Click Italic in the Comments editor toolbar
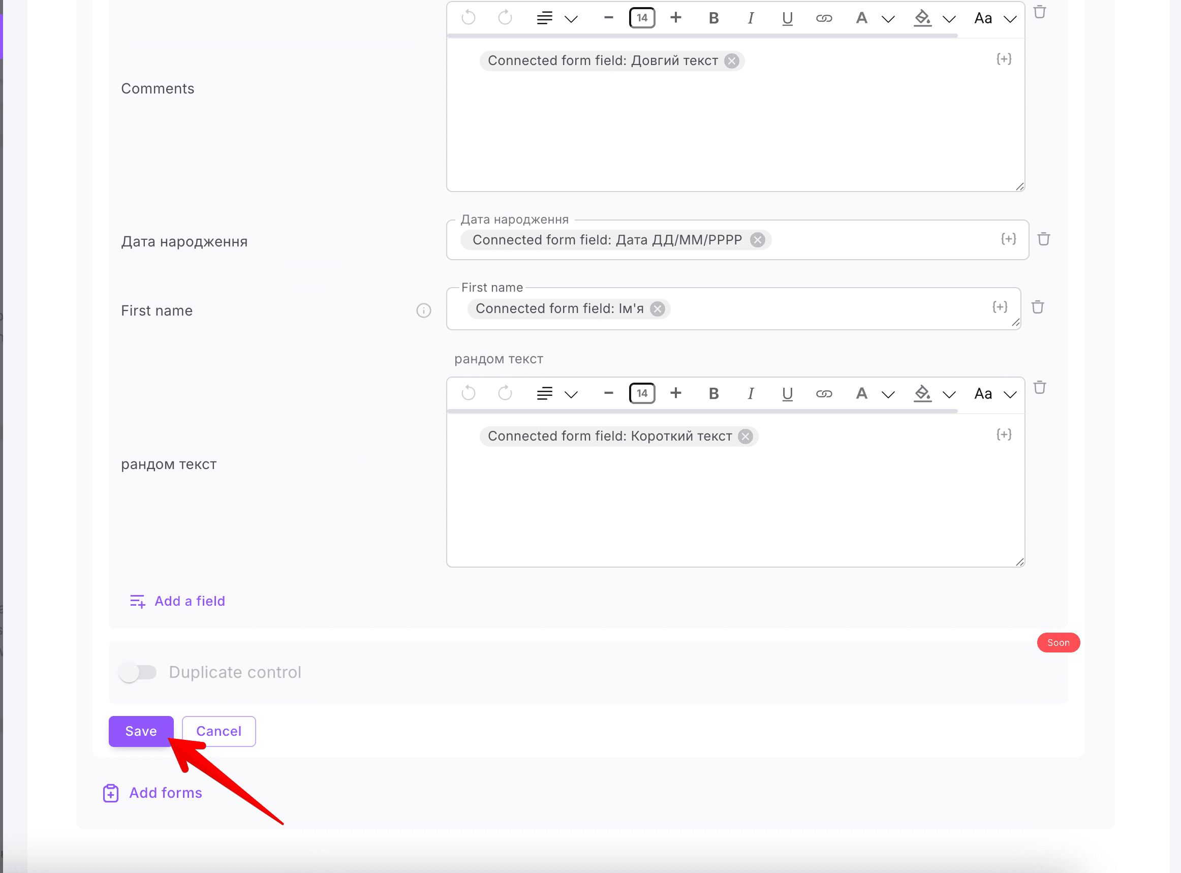Screen dimensions: 1181x873 [x=751, y=18]
